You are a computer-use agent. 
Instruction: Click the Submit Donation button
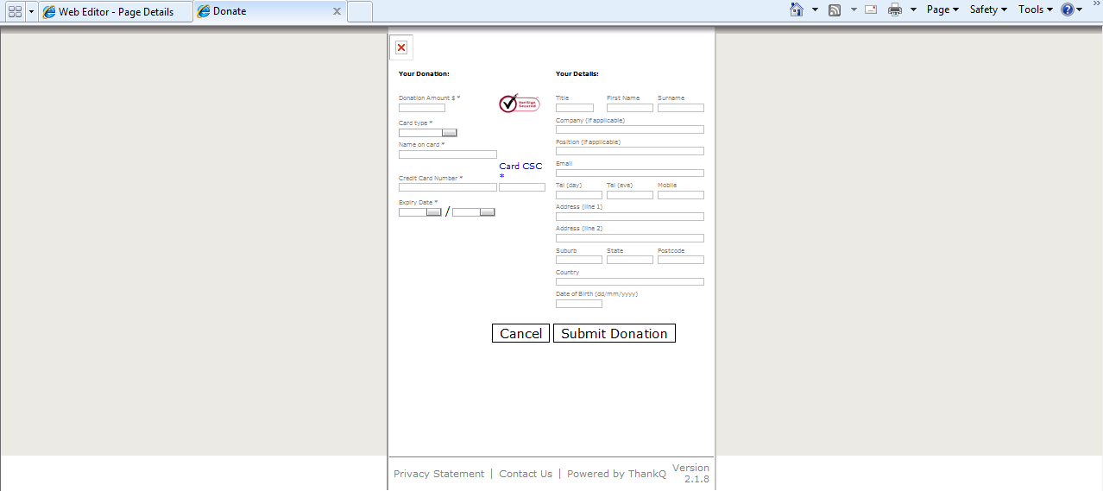[614, 334]
